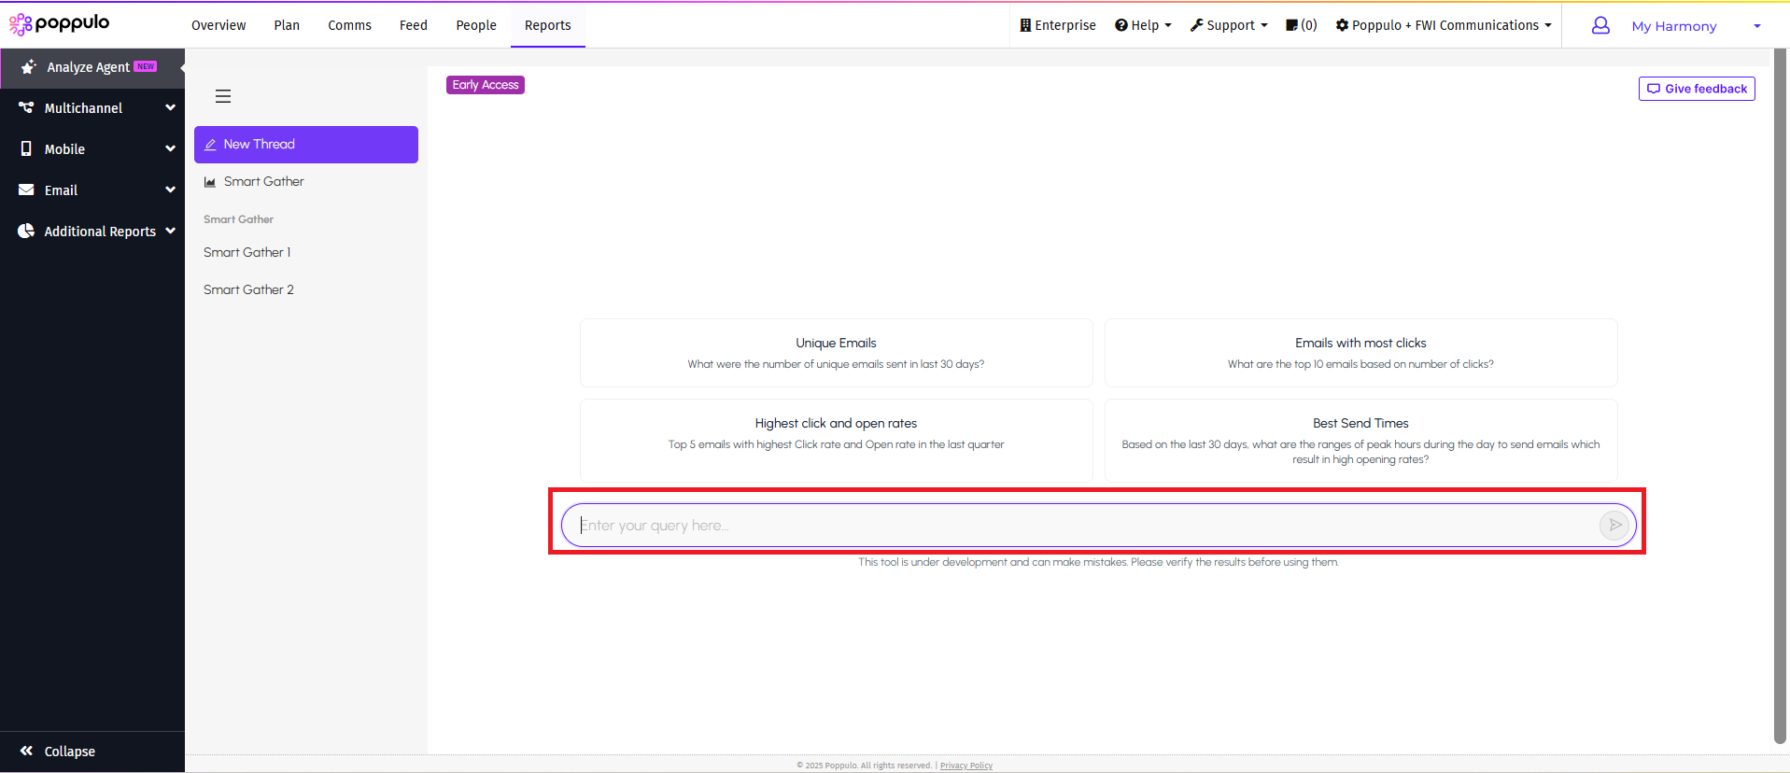The image size is (1790, 773).
Task: Open the Support dropdown menu
Action: (1229, 25)
